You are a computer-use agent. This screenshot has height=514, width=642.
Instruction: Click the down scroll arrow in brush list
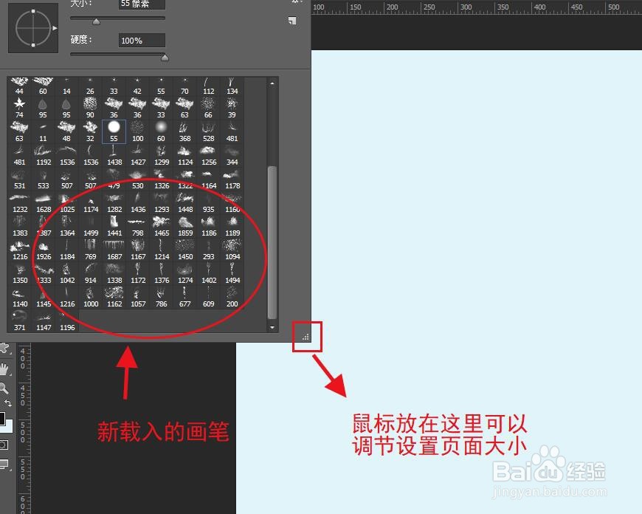click(x=272, y=327)
